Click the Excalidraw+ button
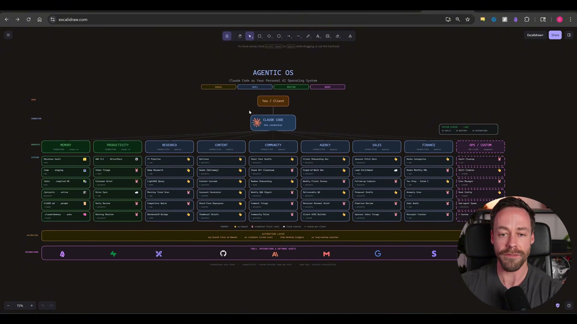This screenshot has width=577, height=324. [535, 35]
